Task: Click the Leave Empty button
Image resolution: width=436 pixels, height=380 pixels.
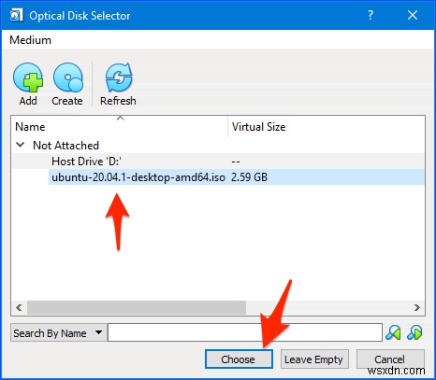Action: 314,359
